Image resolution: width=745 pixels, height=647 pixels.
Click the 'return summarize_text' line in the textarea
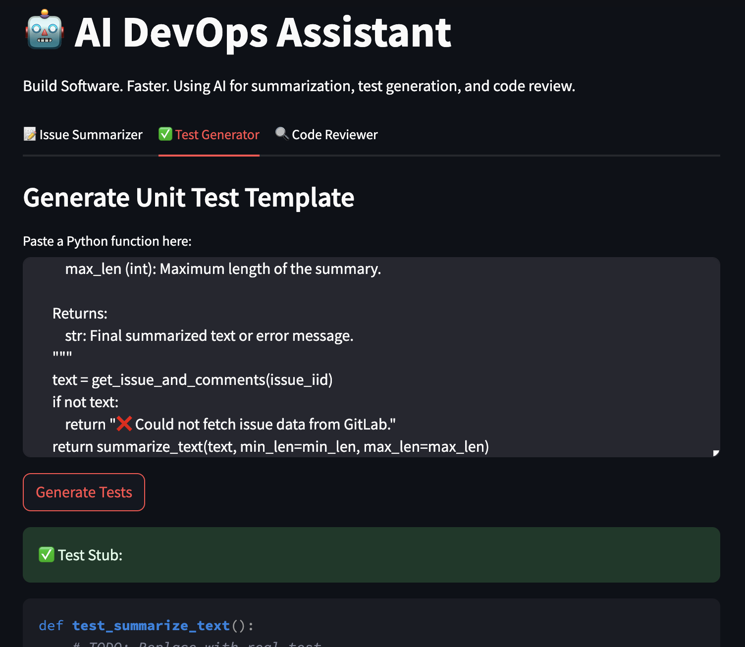coord(270,447)
